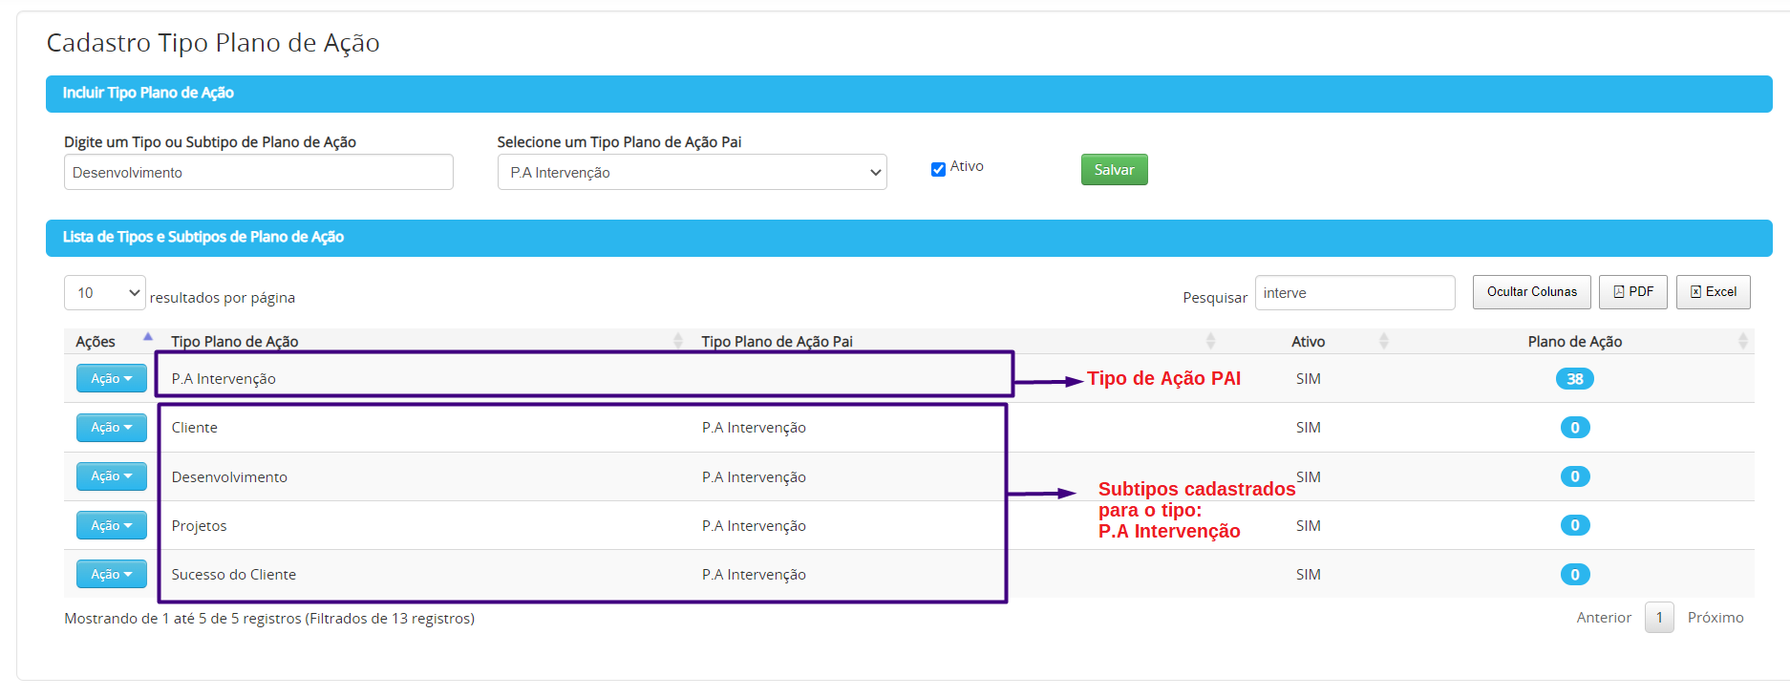This screenshot has height=697, width=1790.
Task: Sort by the Ações column arrow
Action: [148, 337]
